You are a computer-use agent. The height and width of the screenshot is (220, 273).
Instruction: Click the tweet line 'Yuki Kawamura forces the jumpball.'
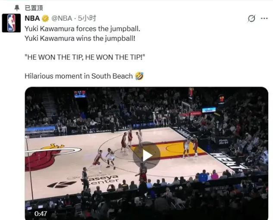point(82,29)
